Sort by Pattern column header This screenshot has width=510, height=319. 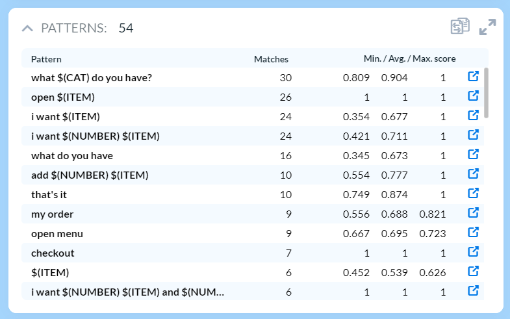(46, 59)
